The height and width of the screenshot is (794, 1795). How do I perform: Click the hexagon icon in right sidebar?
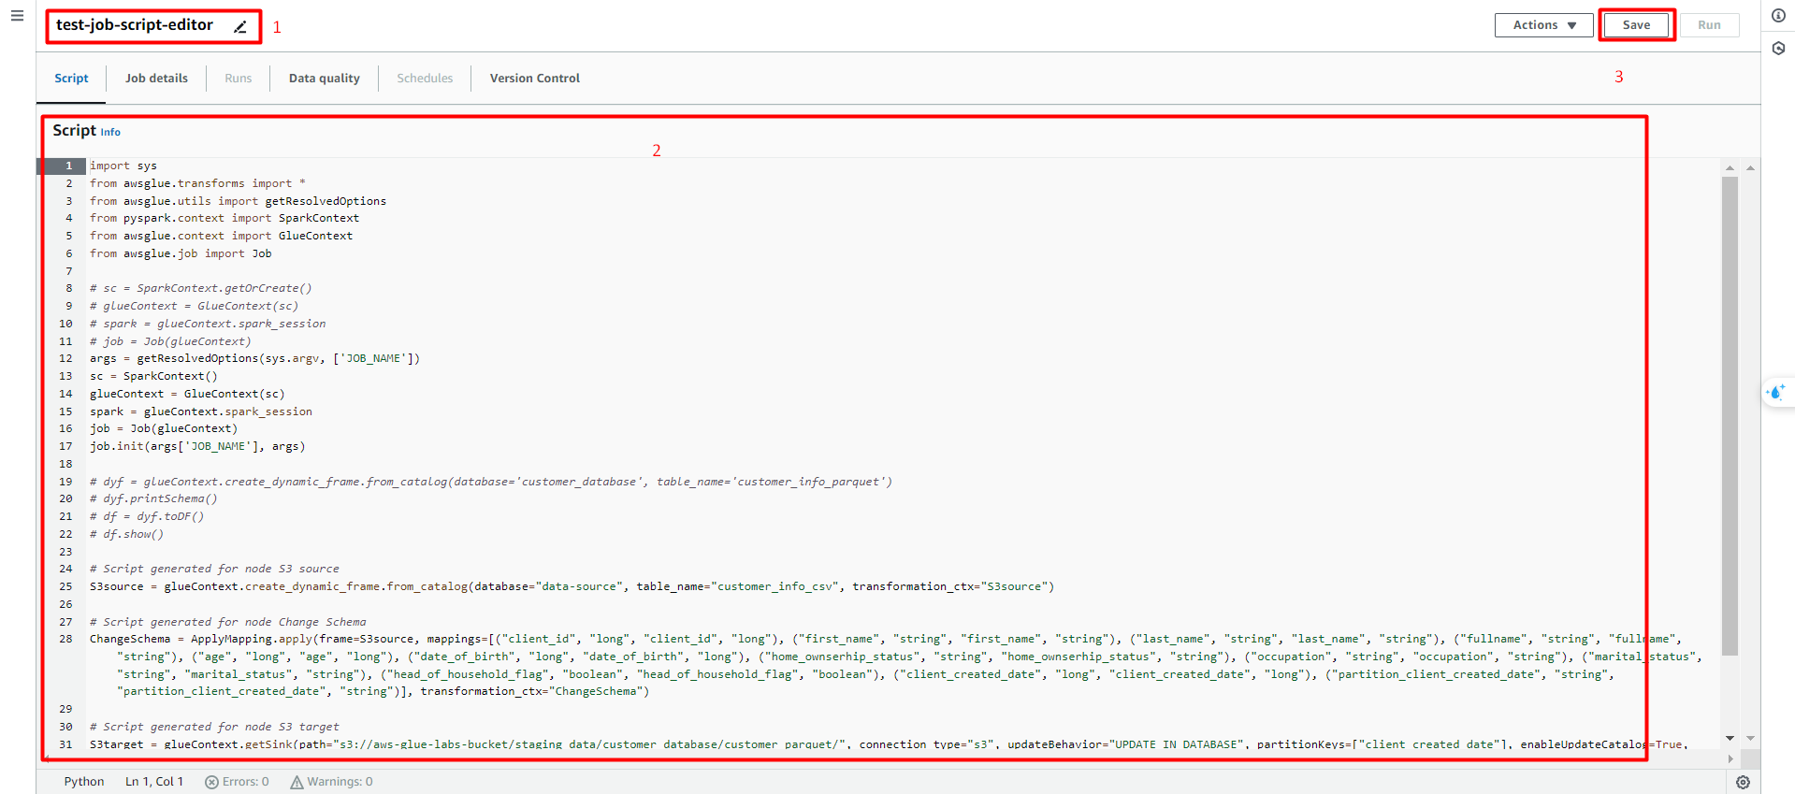(1778, 49)
